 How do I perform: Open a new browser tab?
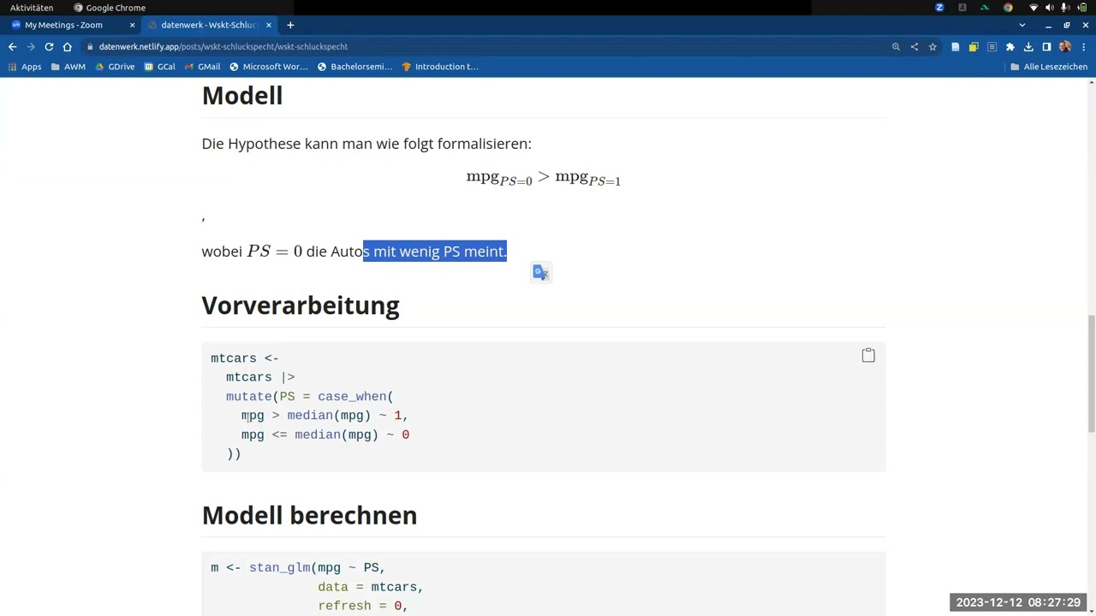(290, 26)
